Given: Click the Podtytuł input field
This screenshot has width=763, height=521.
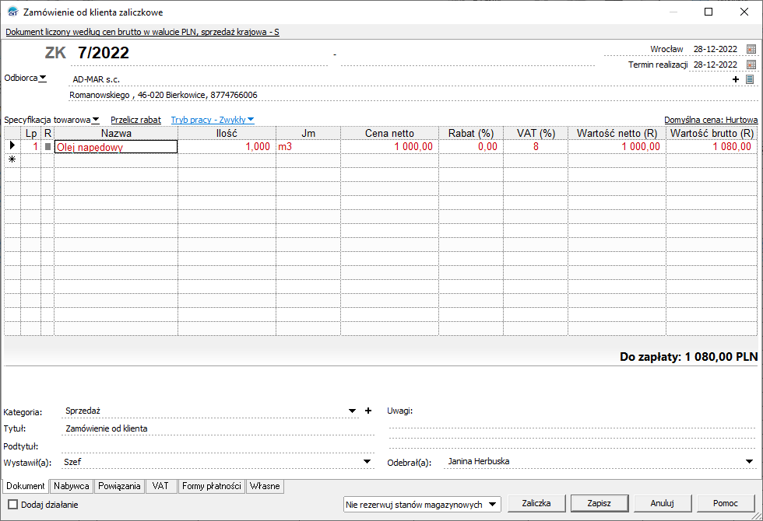Looking at the screenshot, I should 218,446.
